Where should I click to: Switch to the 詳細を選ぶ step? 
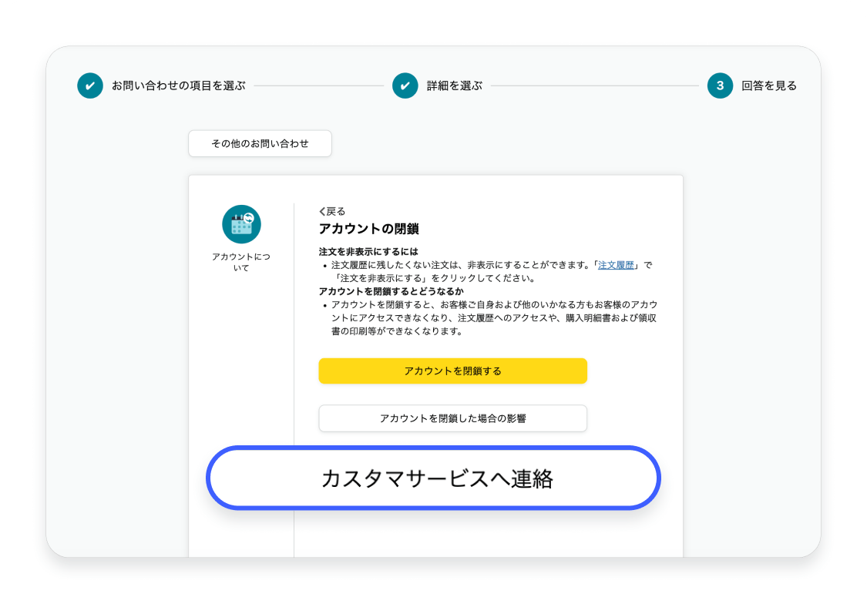[454, 86]
